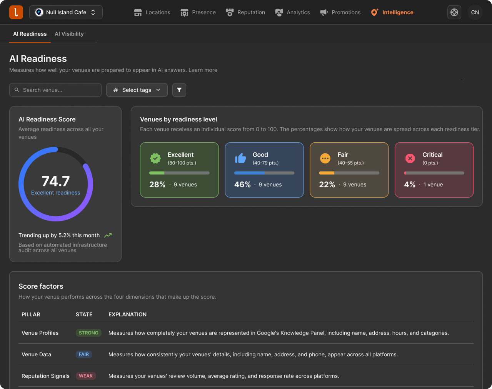
Task: Click the Search venue input field
Action: pyautogui.click(x=55, y=90)
